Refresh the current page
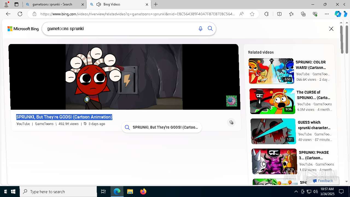Screen dimensions: 350x197 [x=20, y=14]
